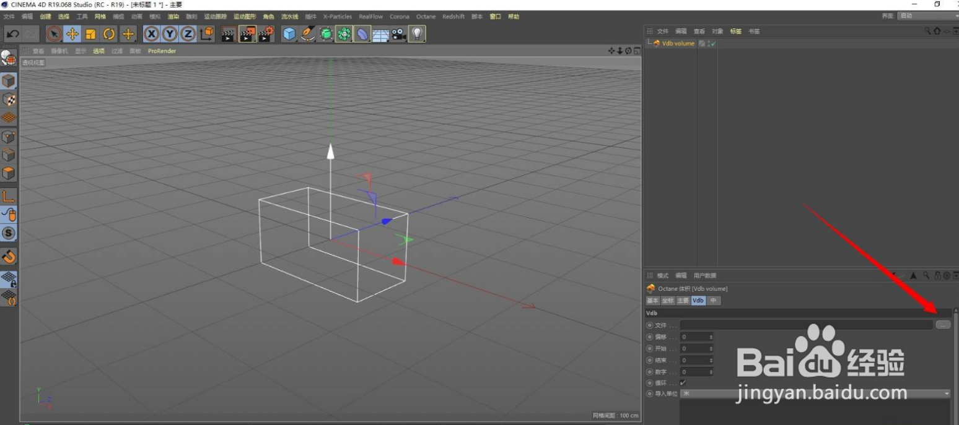Add a Light object

[417, 34]
